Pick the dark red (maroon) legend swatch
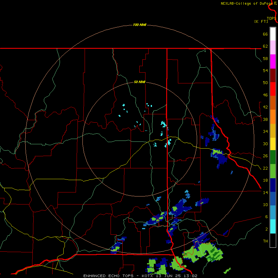The image size is (278, 278). (273, 75)
